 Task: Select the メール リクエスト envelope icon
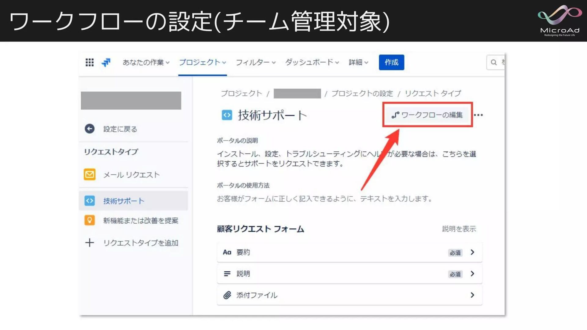point(90,174)
